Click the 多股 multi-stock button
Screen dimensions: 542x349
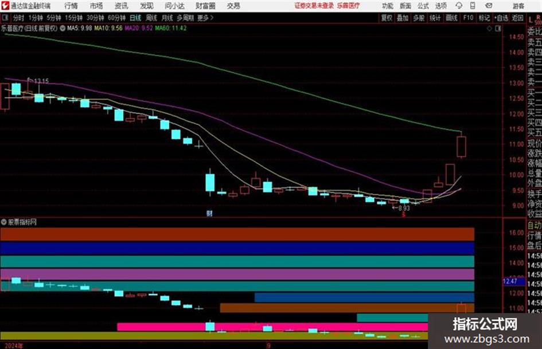[419, 18]
